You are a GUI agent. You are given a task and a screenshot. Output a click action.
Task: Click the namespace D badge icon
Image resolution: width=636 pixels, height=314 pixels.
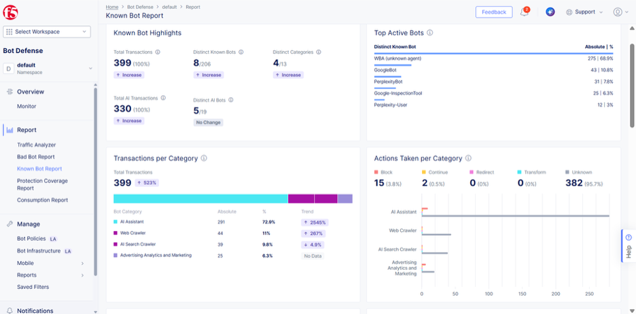9,68
